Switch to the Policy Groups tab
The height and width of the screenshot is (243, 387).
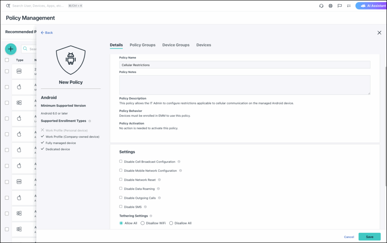(142, 45)
